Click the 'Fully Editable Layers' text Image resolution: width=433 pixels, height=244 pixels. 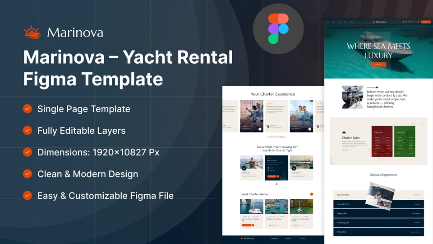(x=82, y=131)
